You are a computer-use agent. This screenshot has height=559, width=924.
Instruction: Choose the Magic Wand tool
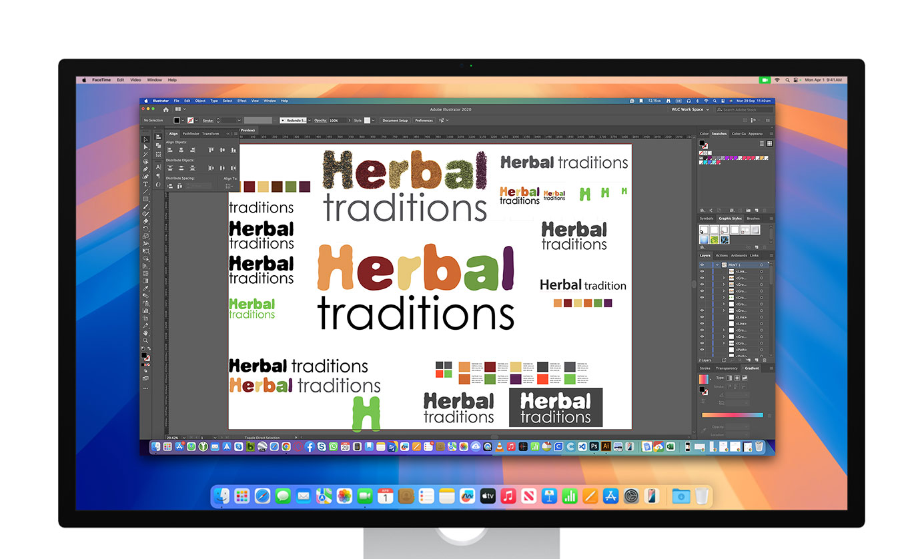pos(146,154)
